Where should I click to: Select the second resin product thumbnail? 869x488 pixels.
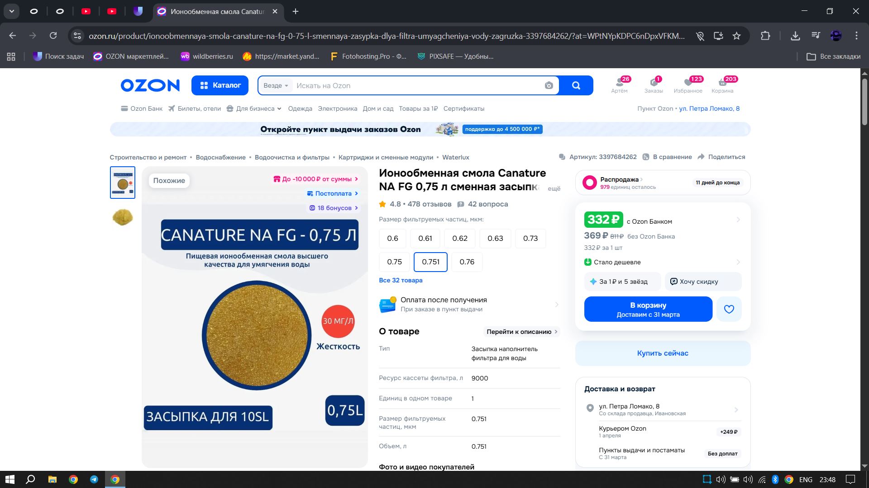[x=123, y=217]
